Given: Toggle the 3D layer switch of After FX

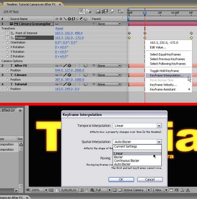Looking at the screenshot, I should [86, 66].
